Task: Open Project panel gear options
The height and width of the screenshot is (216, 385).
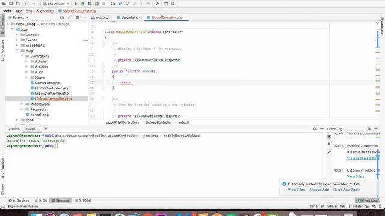Action: point(78,17)
